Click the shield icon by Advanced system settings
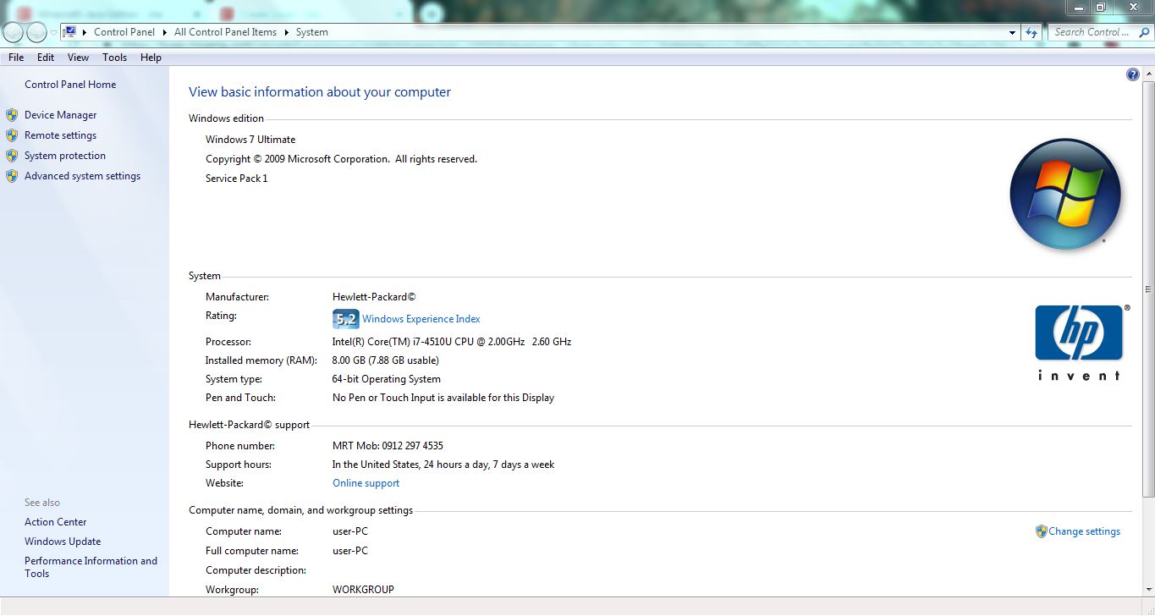Screen dimensions: 1155x616 pos(12,176)
